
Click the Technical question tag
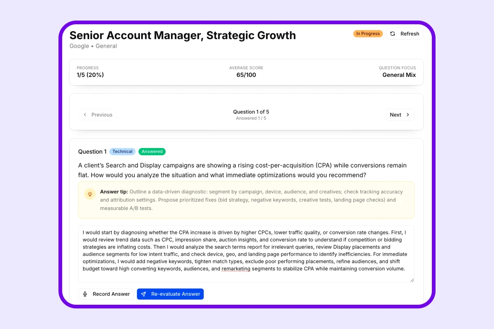(x=122, y=151)
